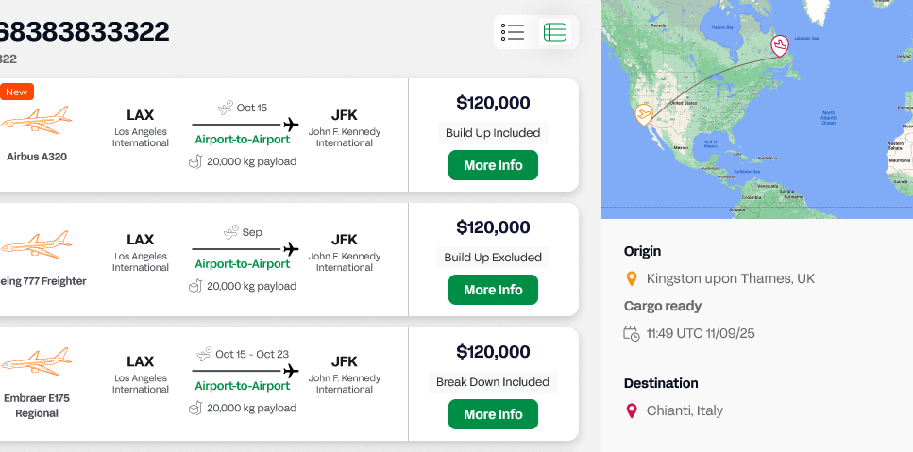Image resolution: width=913 pixels, height=452 pixels.
Task: Open More Info for Airbus A320 offer
Action: [493, 165]
